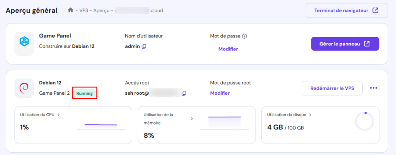This screenshot has height=155, width=396.
Task: Open the Terminal de navigateur
Action: pos(346,10)
